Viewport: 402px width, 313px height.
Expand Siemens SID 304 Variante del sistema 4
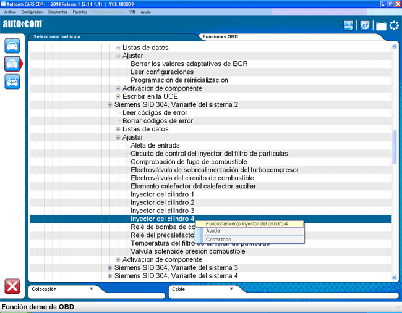109,276
